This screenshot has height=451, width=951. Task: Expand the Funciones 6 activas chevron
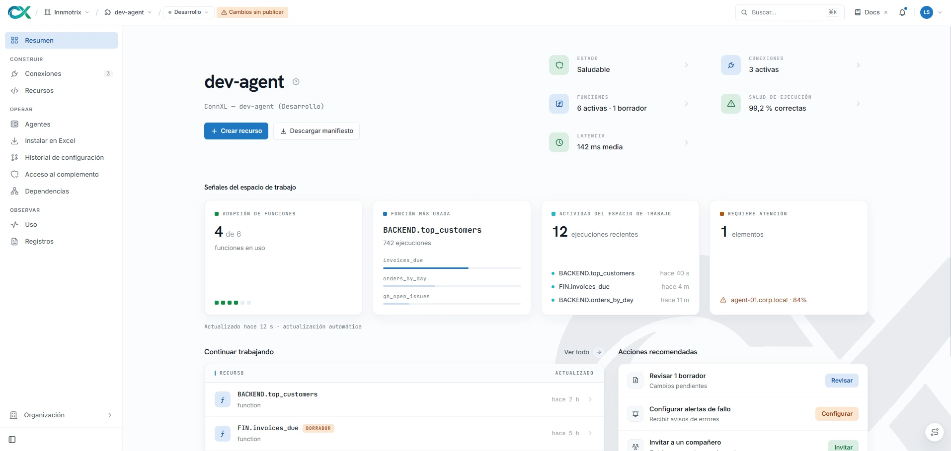(x=686, y=104)
